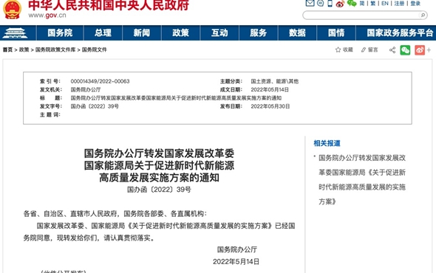This screenshot has height=273, width=436.
Task: Open the Weibo icon in top header
Action: click(340, 4)
